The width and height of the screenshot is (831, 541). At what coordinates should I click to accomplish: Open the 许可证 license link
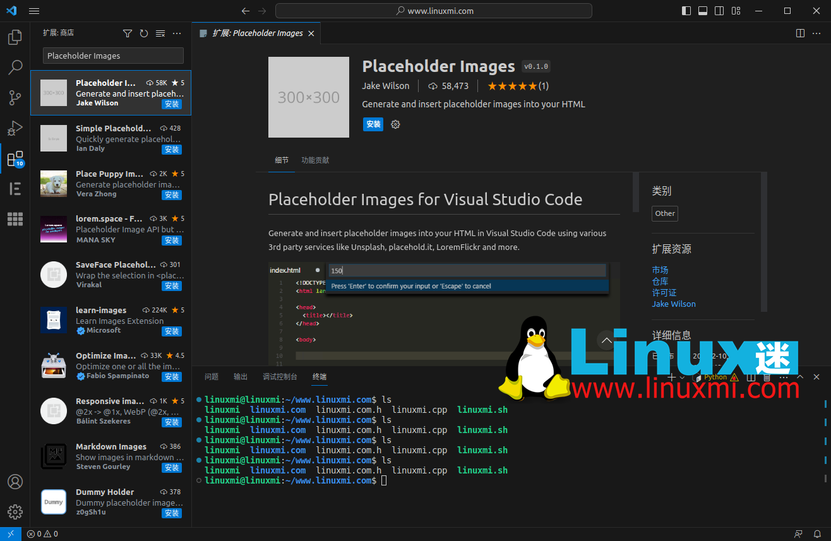[664, 293]
